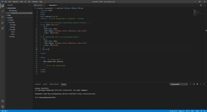
Task: Split the terminal pane
Action: 194,84
